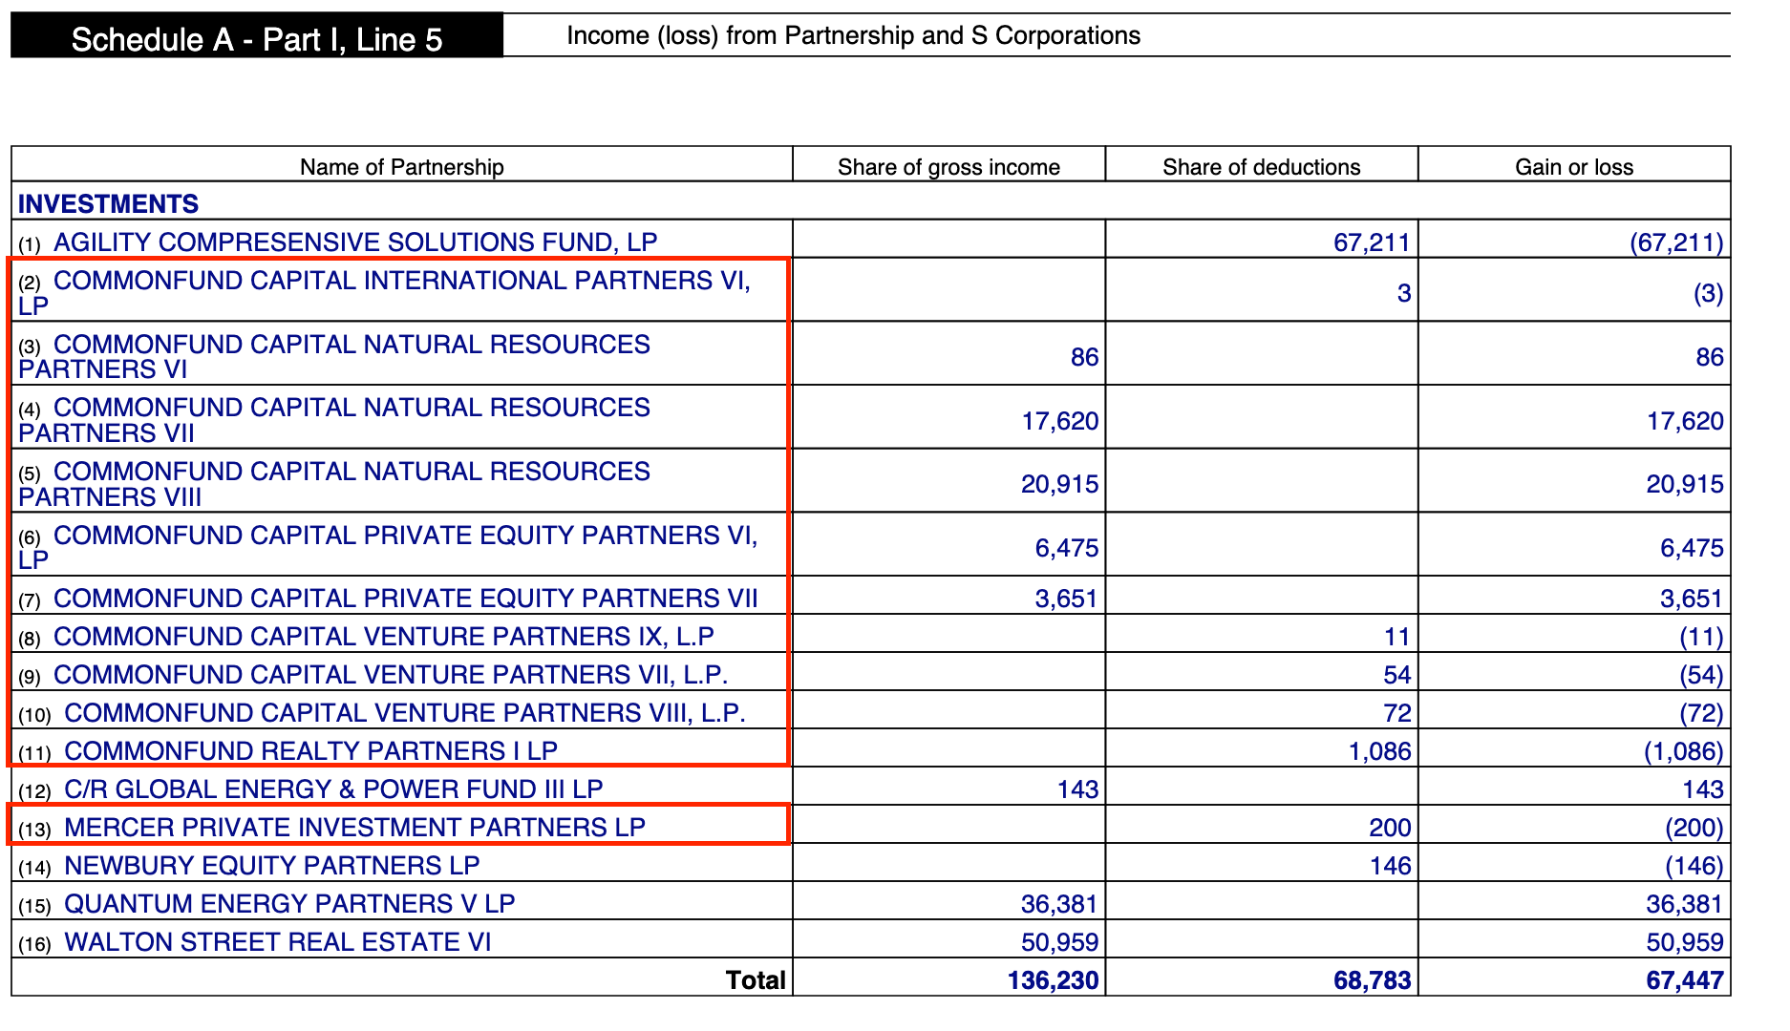This screenshot has height=1031, width=1790.
Task: Click C/R Global Energy gross income 143
Action: [x=1078, y=789]
